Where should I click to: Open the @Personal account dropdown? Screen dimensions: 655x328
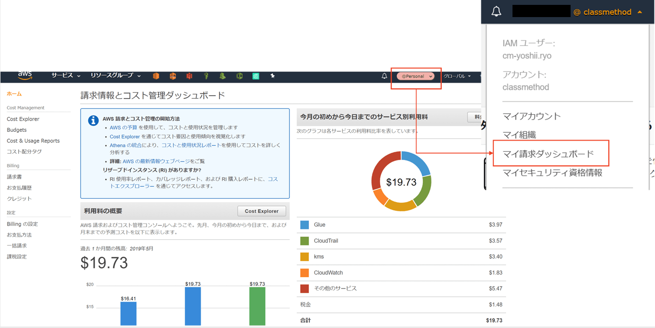tap(415, 76)
